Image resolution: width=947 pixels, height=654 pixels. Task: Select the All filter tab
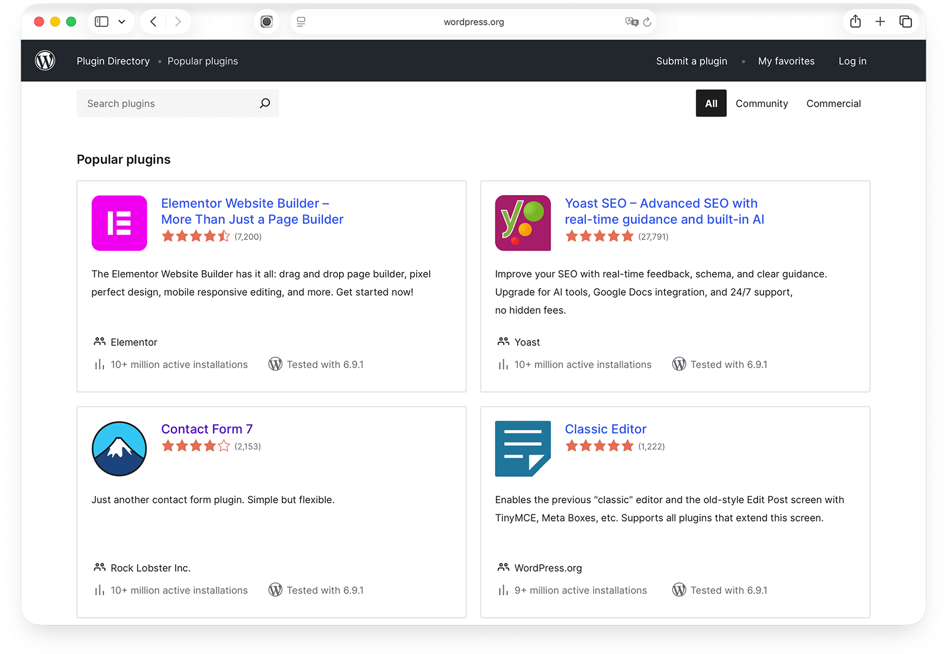coord(711,103)
